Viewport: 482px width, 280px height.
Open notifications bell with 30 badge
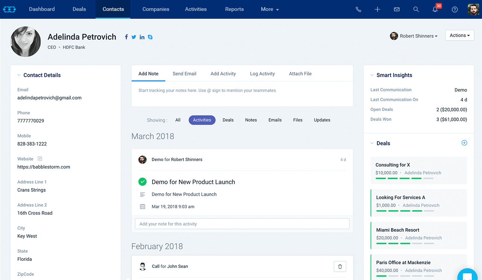(436, 9)
